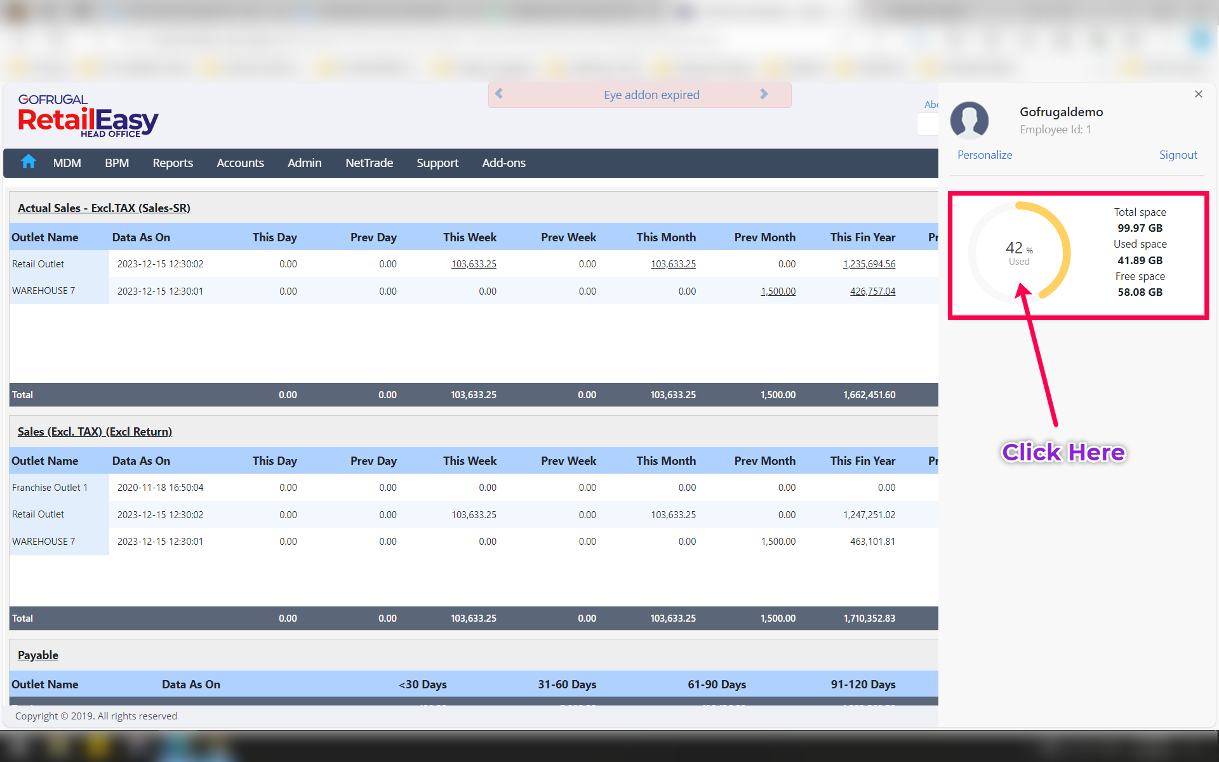The image size is (1219, 762).
Task: Open Actual Sales - Excl.TAX section heading
Action: pyautogui.click(x=104, y=208)
